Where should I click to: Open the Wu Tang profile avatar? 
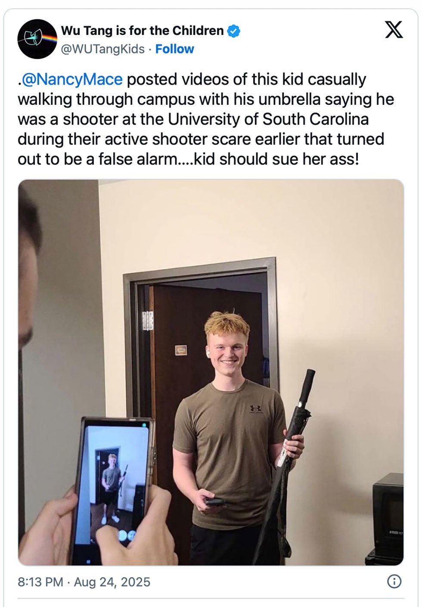(x=37, y=39)
